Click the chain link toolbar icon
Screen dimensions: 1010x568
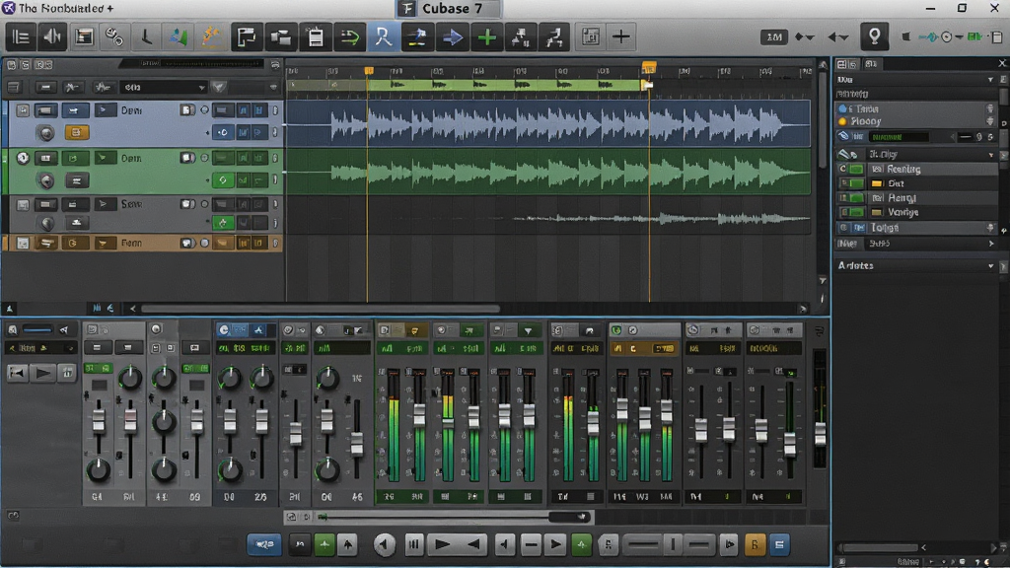point(114,36)
